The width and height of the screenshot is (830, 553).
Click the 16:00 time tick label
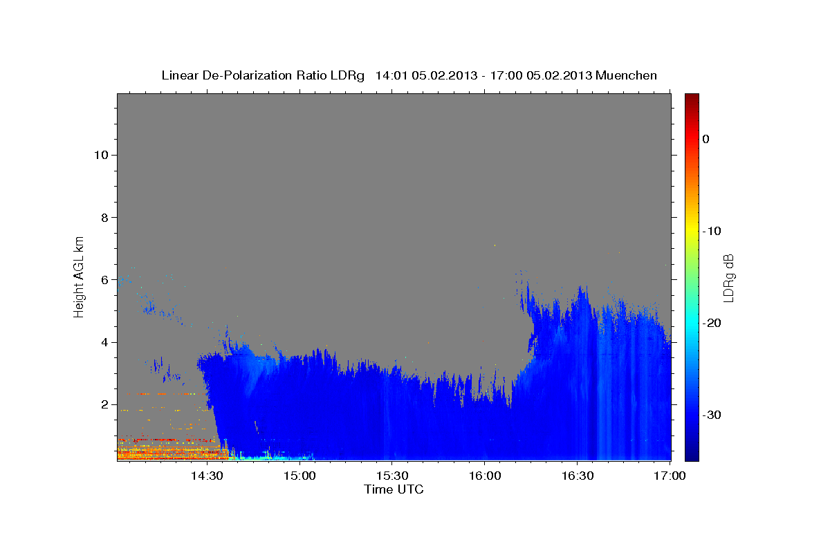(484, 476)
